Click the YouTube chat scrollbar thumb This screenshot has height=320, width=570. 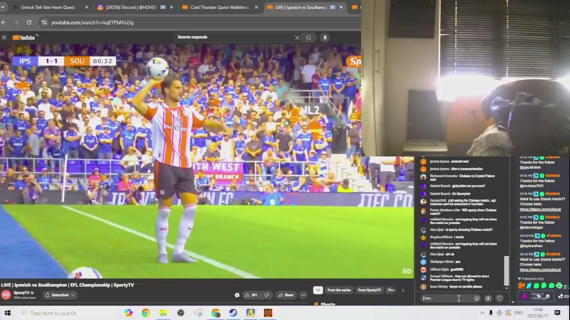pos(506,270)
